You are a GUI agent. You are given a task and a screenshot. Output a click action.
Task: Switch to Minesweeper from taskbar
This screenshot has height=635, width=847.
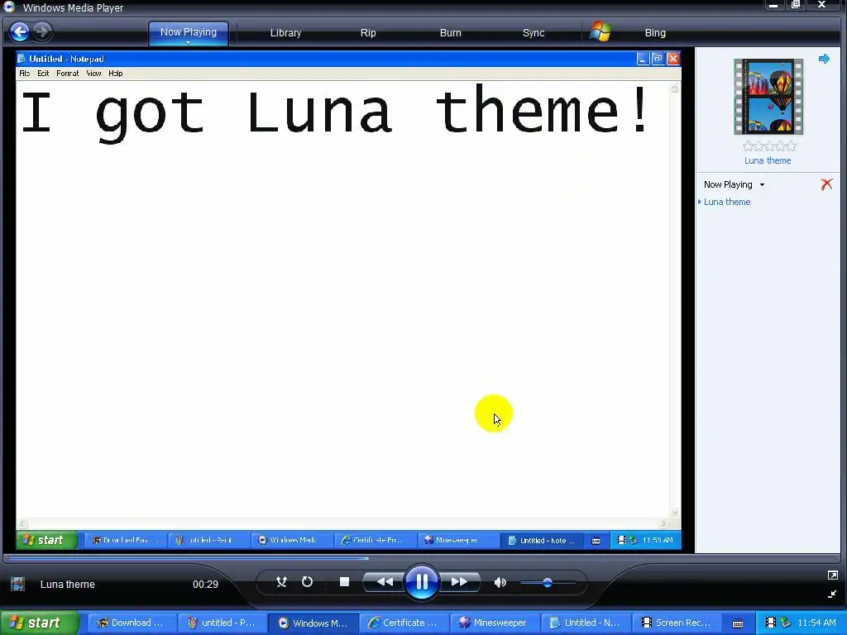point(495,623)
